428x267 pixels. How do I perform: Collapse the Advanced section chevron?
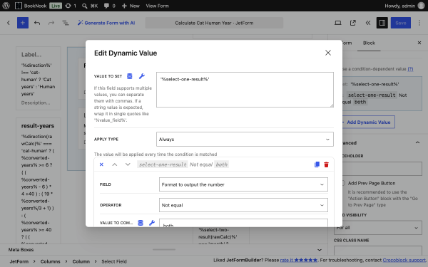pyautogui.click(x=417, y=142)
